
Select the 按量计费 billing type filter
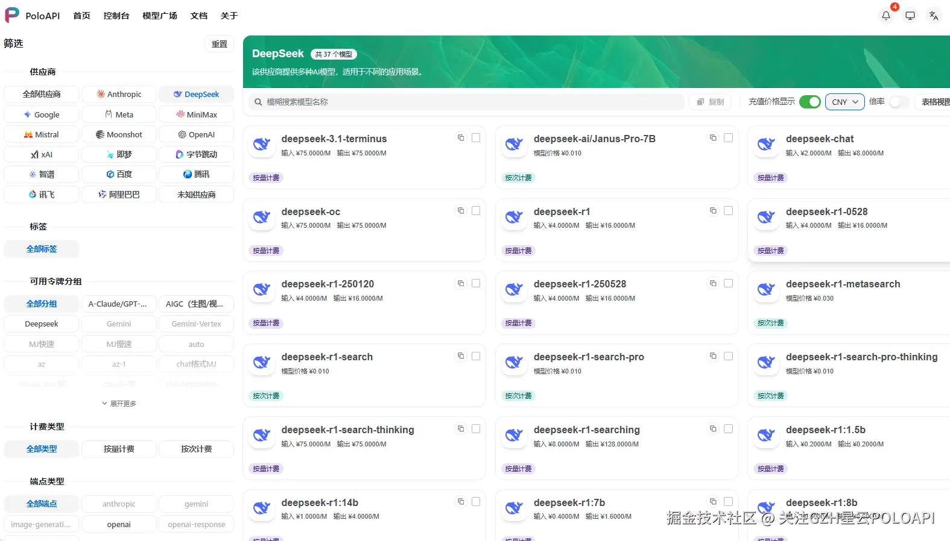[119, 449]
